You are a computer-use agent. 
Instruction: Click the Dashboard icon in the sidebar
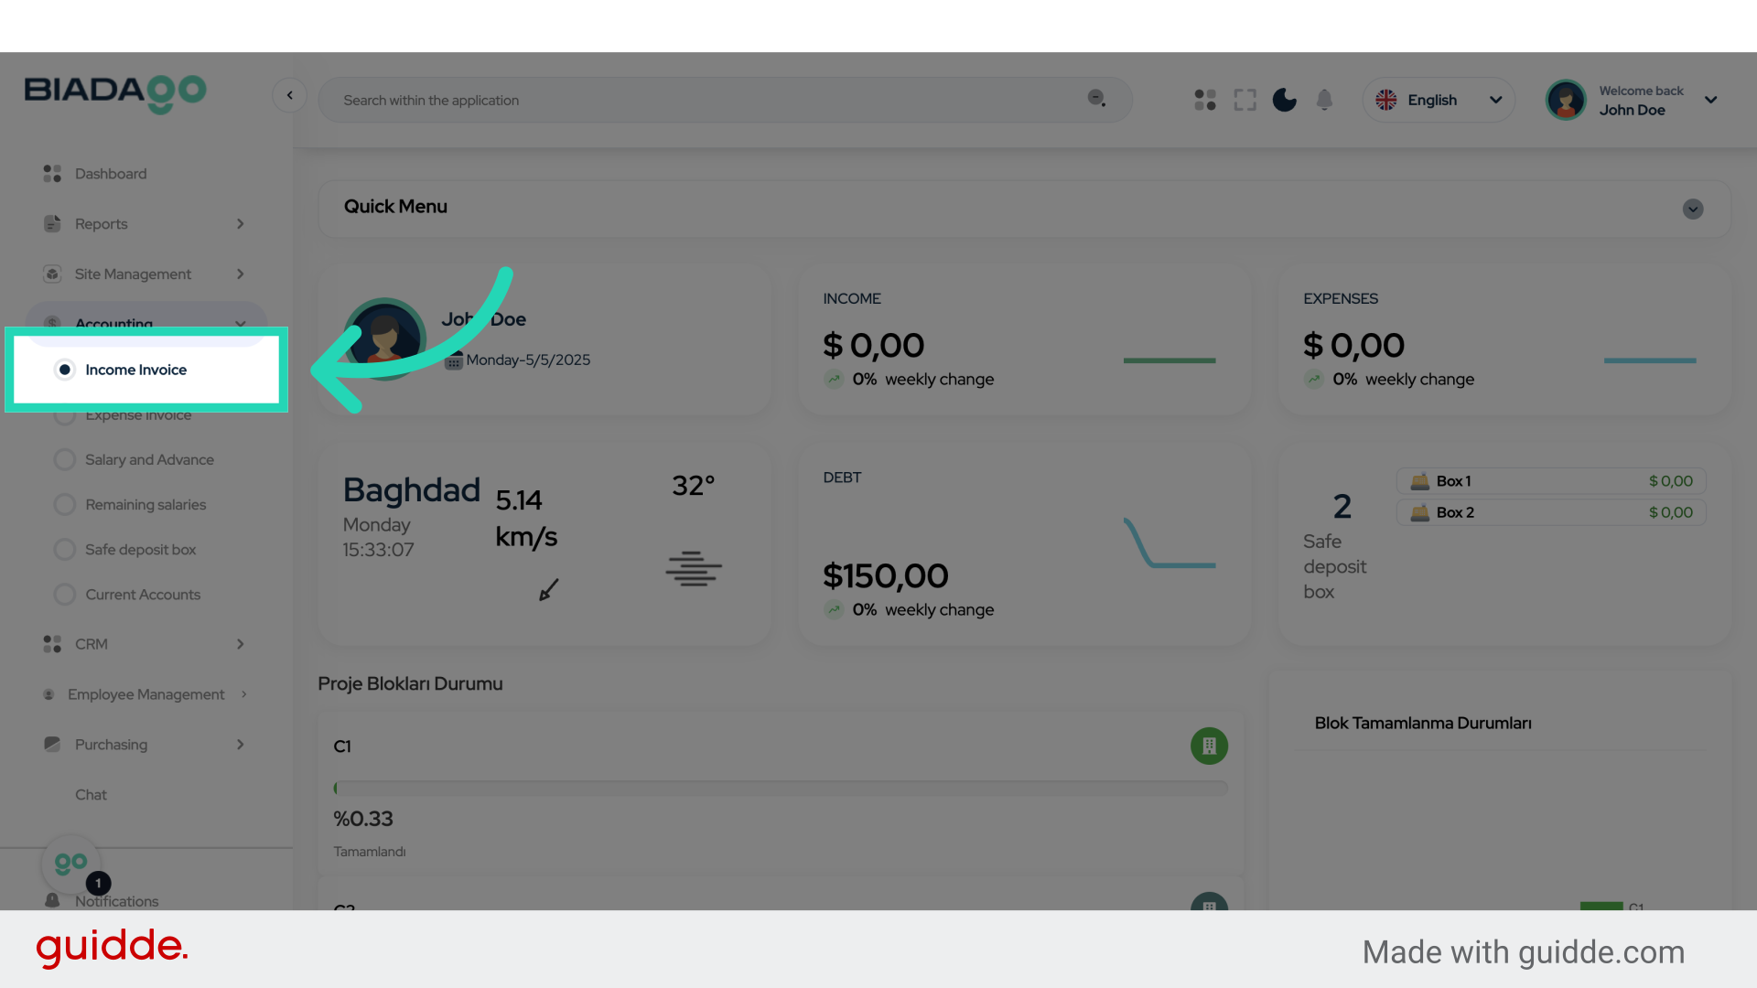[x=51, y=173]
